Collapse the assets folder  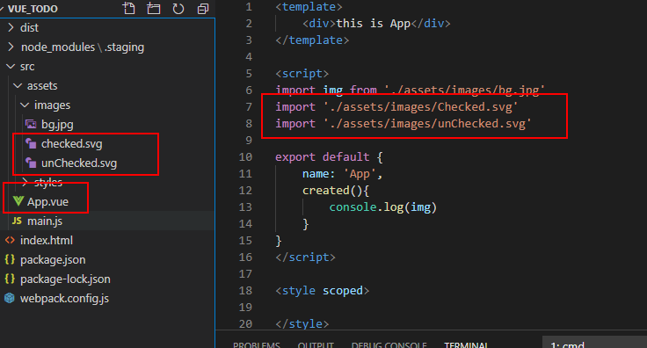(18, 85)
